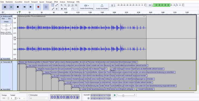Screen dimensions: 199x101
Task: Start recording with the red Record button
Action: 38,7
